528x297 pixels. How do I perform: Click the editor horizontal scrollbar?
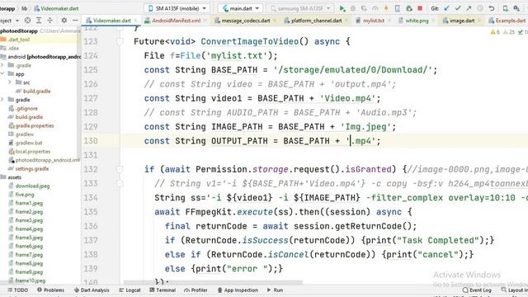213,282
